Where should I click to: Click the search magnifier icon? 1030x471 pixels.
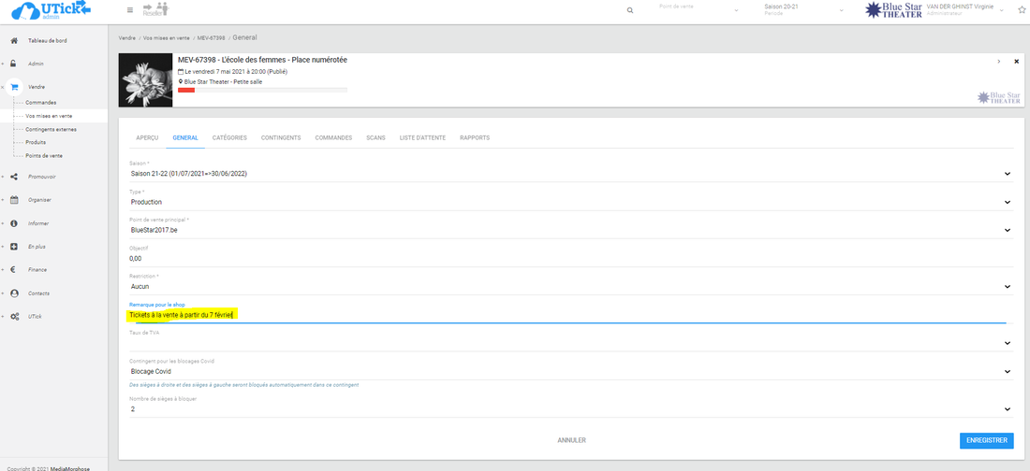click(629, 10)
